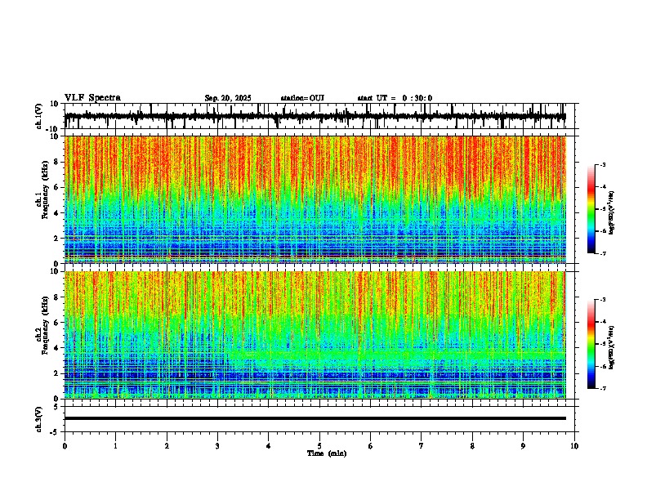Click the "-5" tick on ch.3(V) axis
Screen dimensions: 647x500
coord(56,432)
